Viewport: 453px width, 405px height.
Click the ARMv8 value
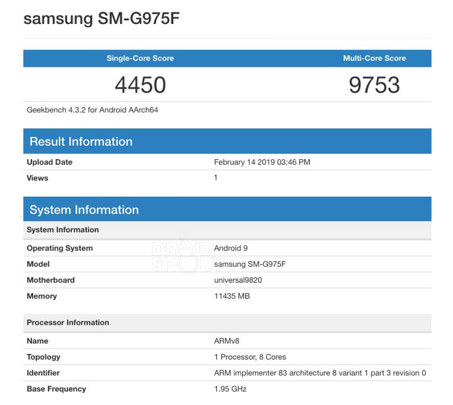(x=226, y=341)
